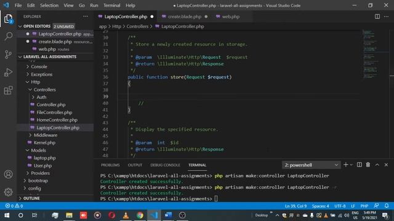Open the Terminal menu
The image size is (394, 221).
[x=112, y=6]
